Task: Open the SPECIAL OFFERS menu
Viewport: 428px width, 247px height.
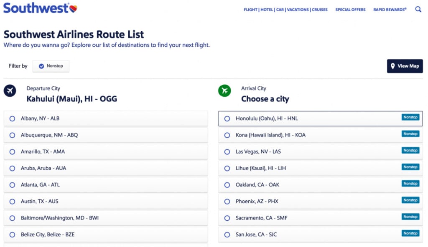Action: click(x=350, y=10)
